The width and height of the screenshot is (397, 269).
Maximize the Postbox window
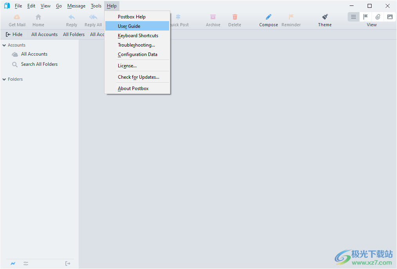click(370, 6)
